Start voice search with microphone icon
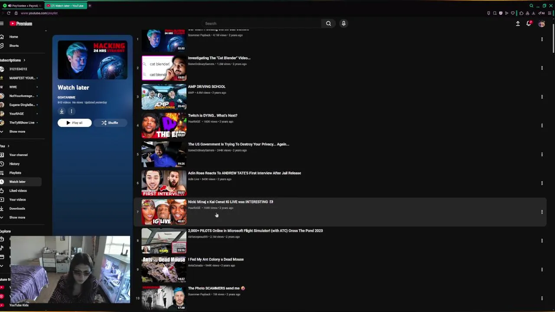Screen dimensions: 555x312 [343, 23]
